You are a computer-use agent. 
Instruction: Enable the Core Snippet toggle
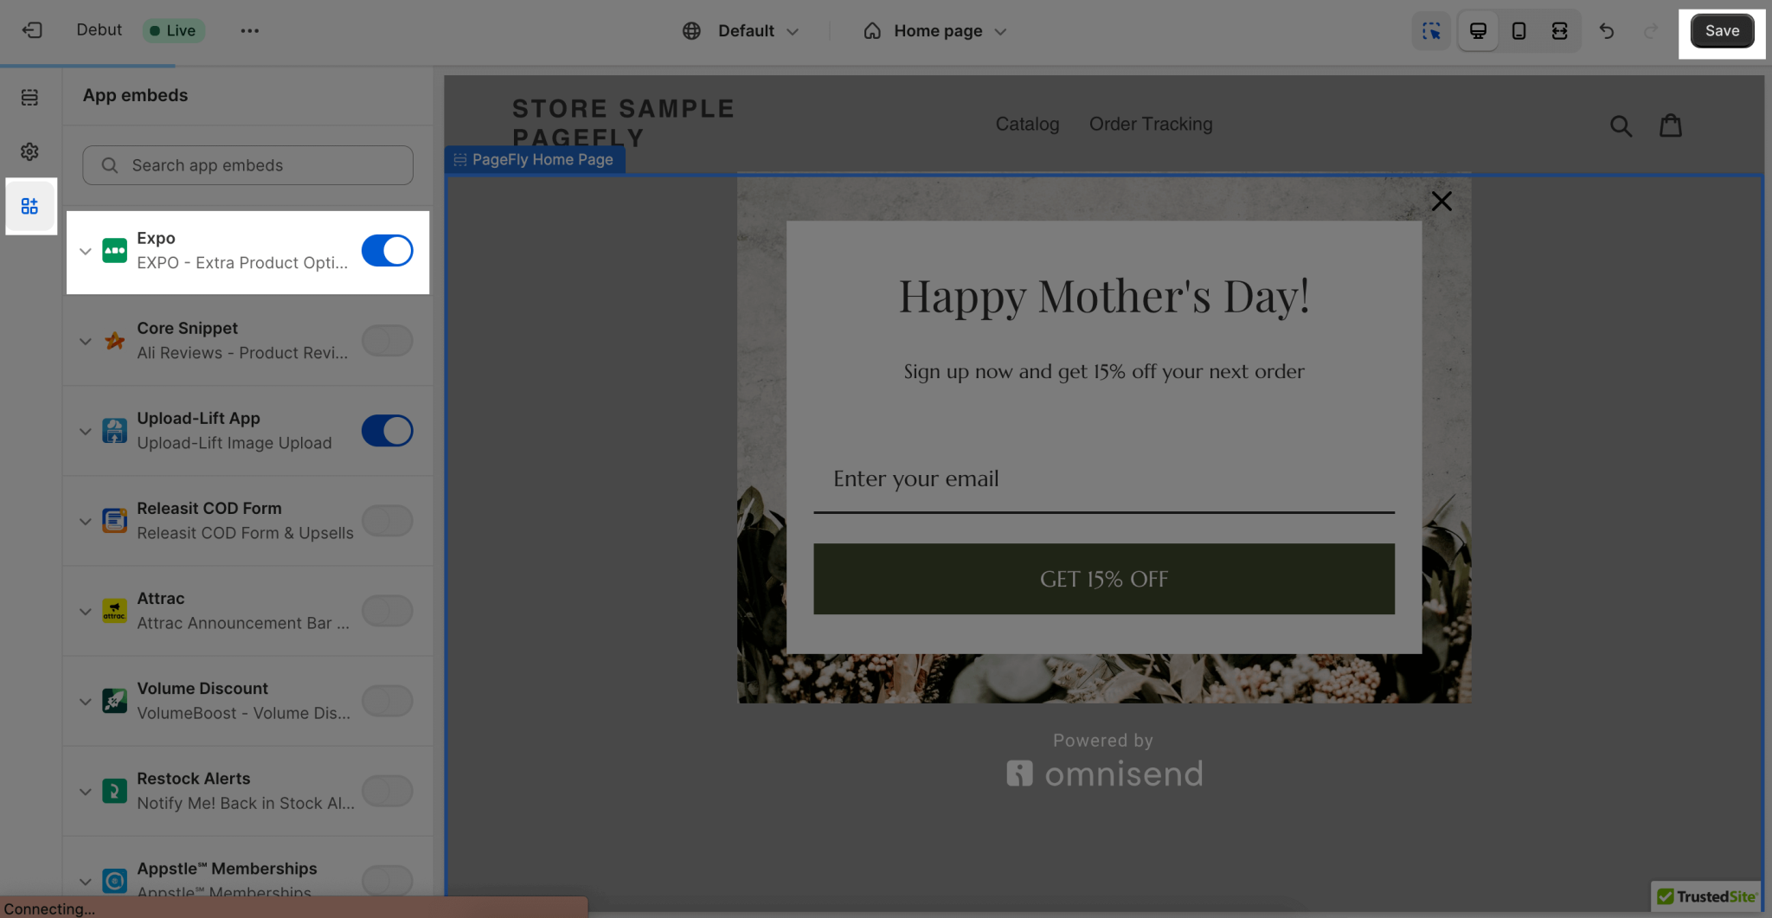tap(387, 341)
